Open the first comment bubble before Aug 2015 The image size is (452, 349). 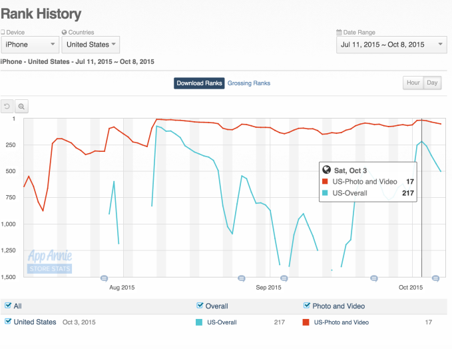point(104,278)
